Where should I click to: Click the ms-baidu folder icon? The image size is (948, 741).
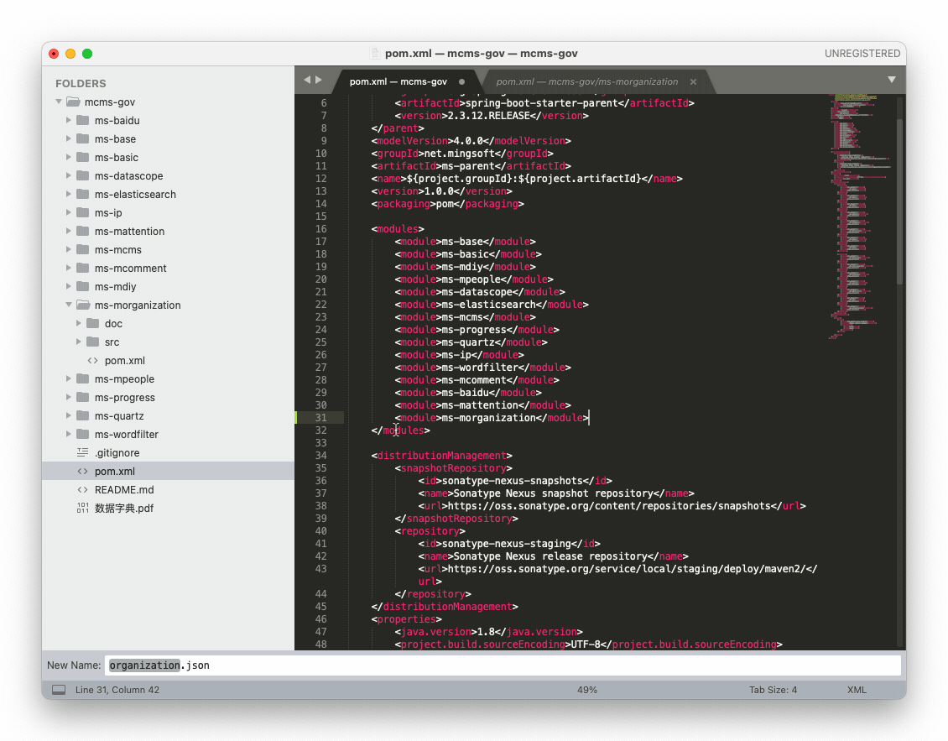coord(82,120)
